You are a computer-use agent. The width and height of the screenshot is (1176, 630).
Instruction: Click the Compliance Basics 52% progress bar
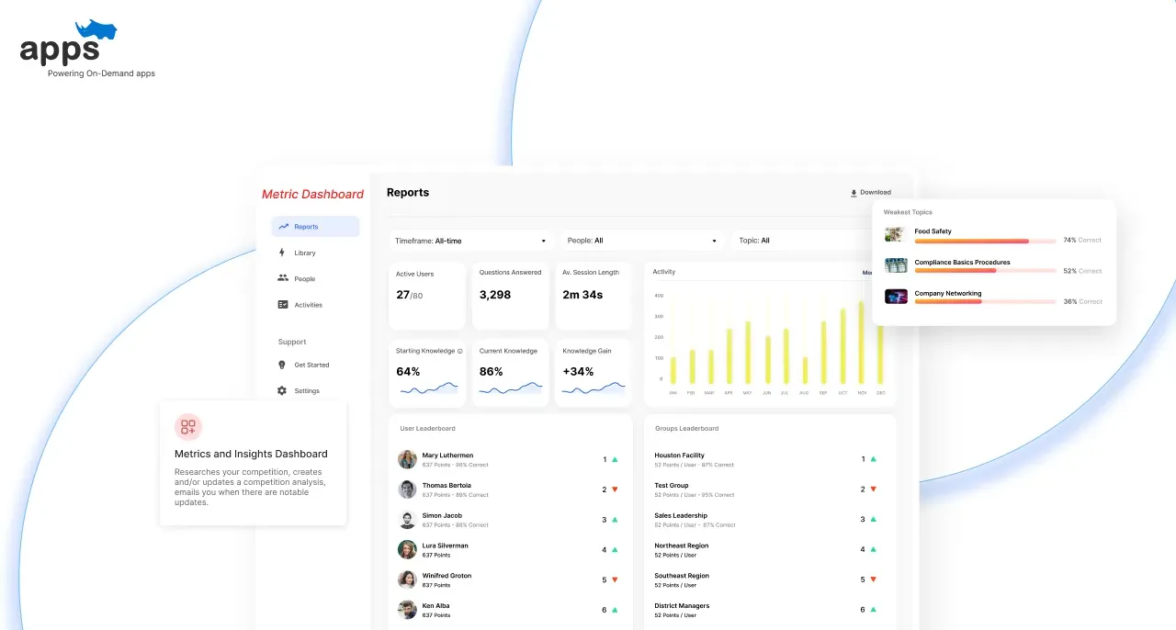[985, 271]
